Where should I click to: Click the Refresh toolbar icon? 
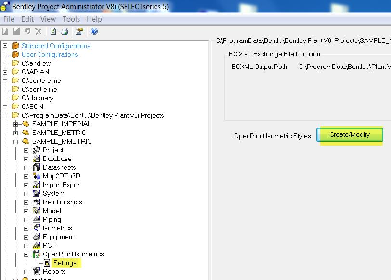pos(53,31)
